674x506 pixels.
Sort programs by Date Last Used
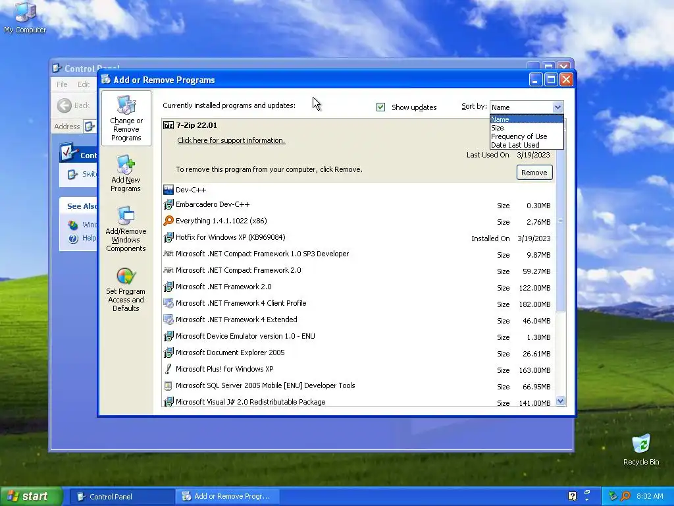point(527,145)
